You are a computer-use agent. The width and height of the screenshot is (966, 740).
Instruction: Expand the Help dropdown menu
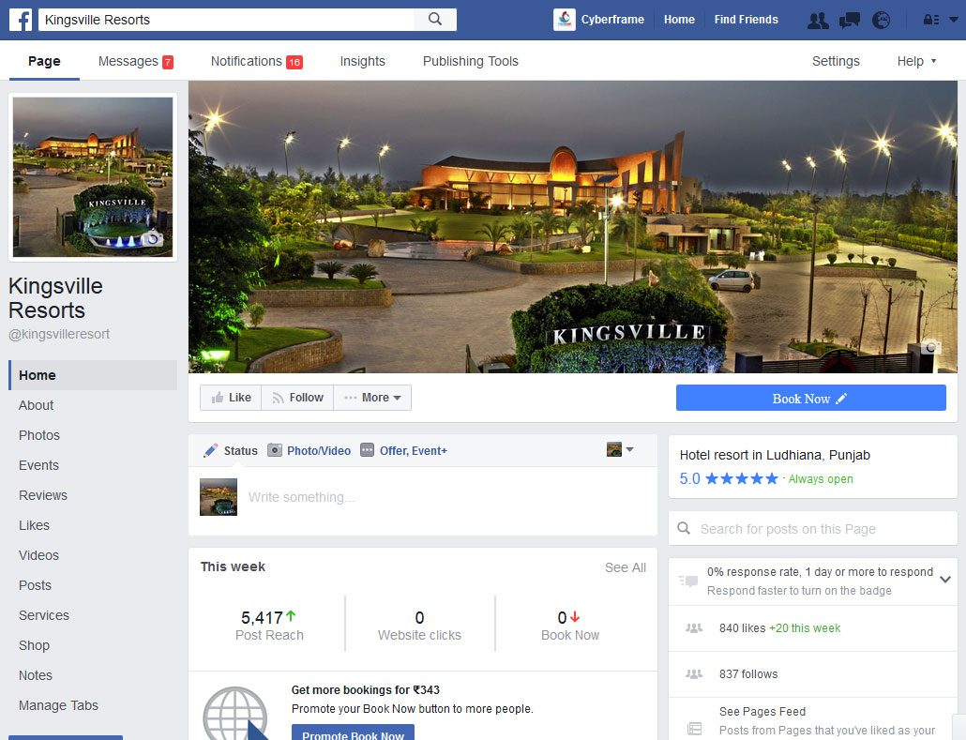[916, 61]
